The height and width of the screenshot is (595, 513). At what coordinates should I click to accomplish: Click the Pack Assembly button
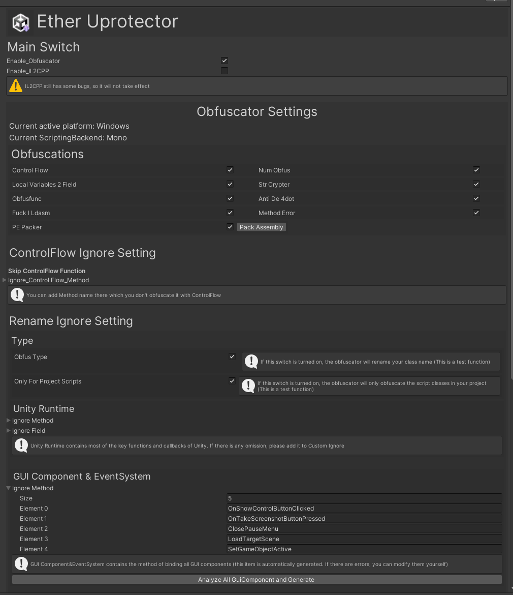262,227
